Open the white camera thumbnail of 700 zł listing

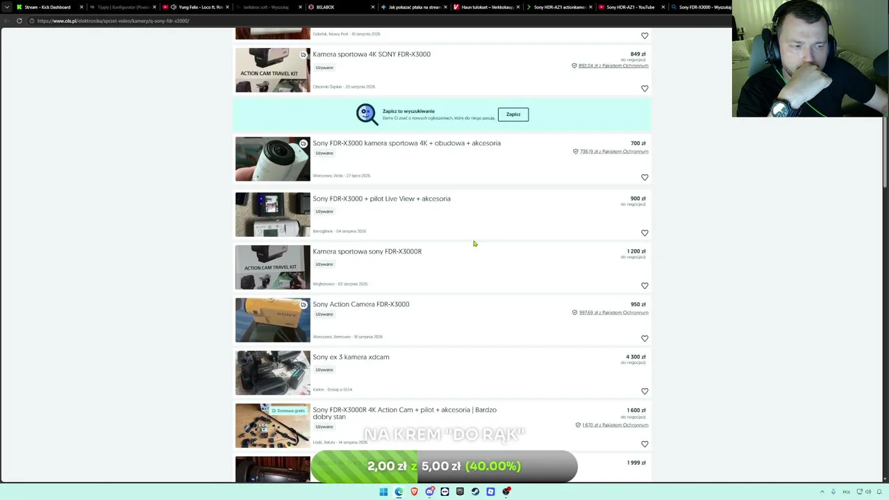(x=273, y=159)
